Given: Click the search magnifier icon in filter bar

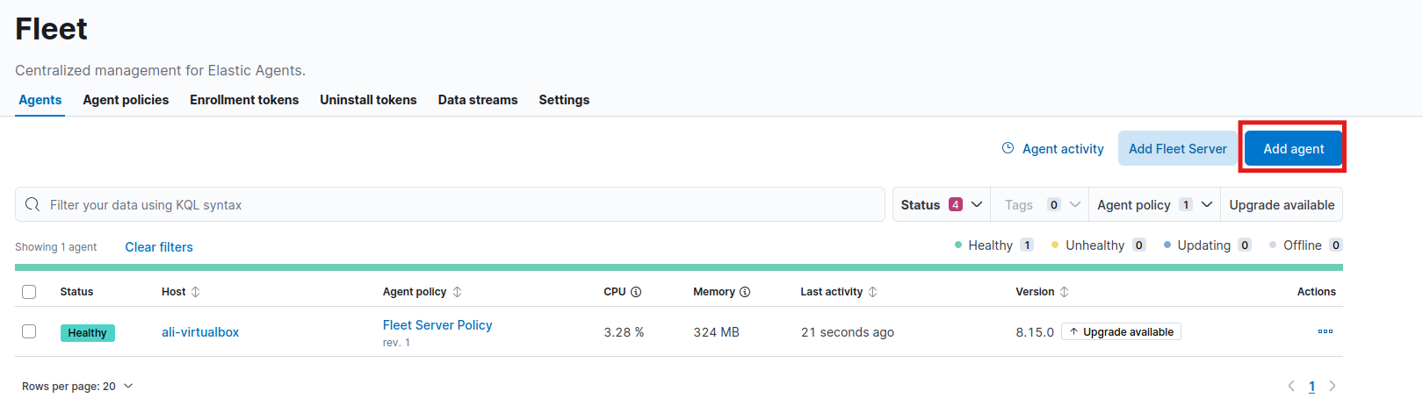Looking at the screenshot, I should pos(33,204).
